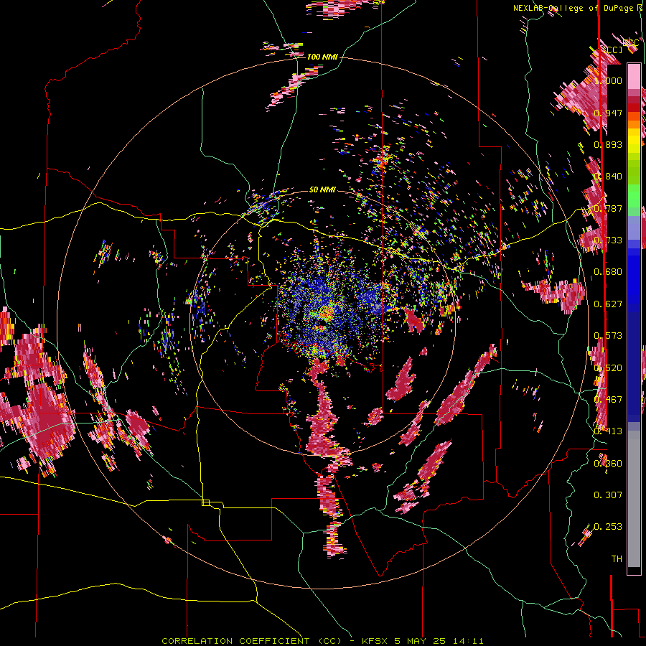This screenshot has height=646, width=646.
Task: Select the KFSX station identifier in footer
Action: coord(375,641)
